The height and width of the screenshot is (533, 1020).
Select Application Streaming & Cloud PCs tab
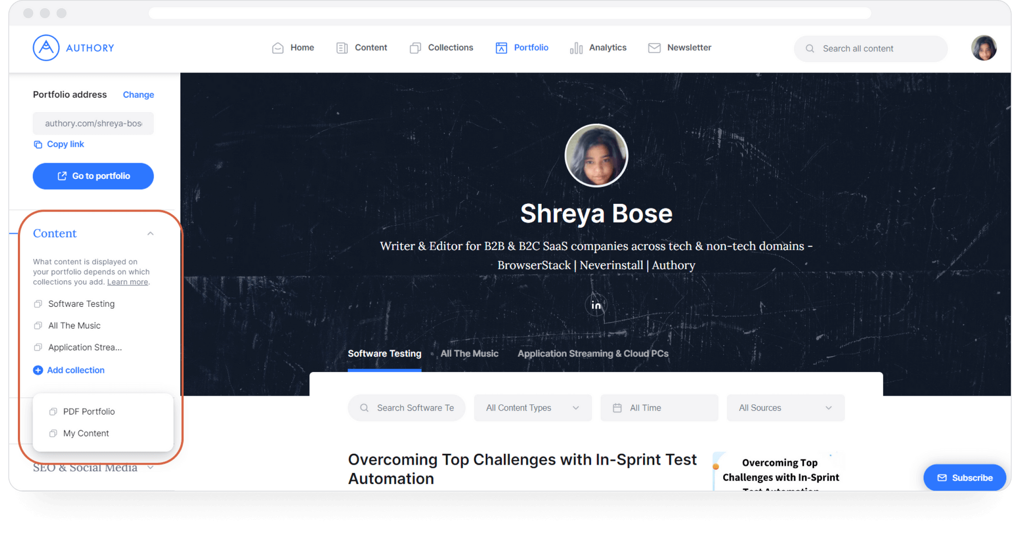click(x=593, y=354)
